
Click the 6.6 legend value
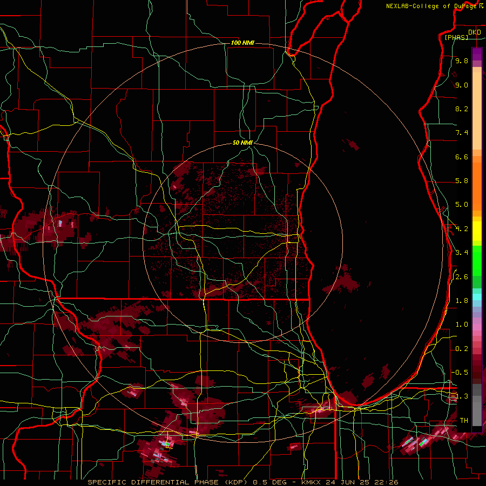tap(462, 157)
